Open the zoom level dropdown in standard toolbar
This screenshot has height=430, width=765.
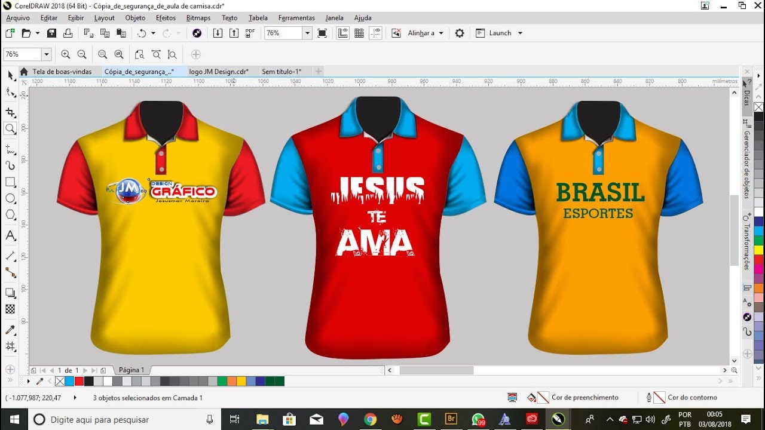tap(307, 33)
